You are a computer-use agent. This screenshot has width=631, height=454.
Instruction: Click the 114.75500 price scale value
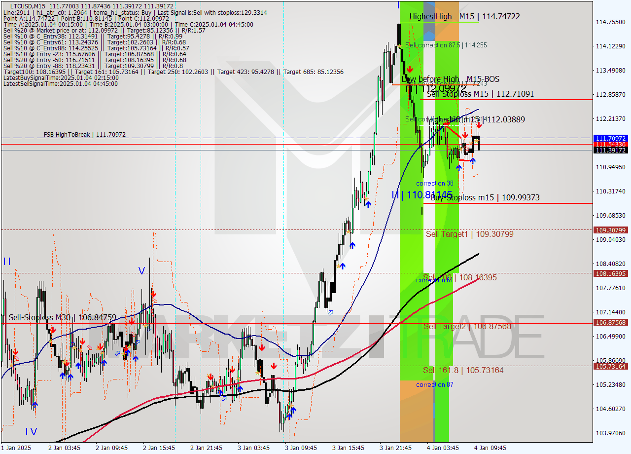pyautogui.click(x=610, y=22)
